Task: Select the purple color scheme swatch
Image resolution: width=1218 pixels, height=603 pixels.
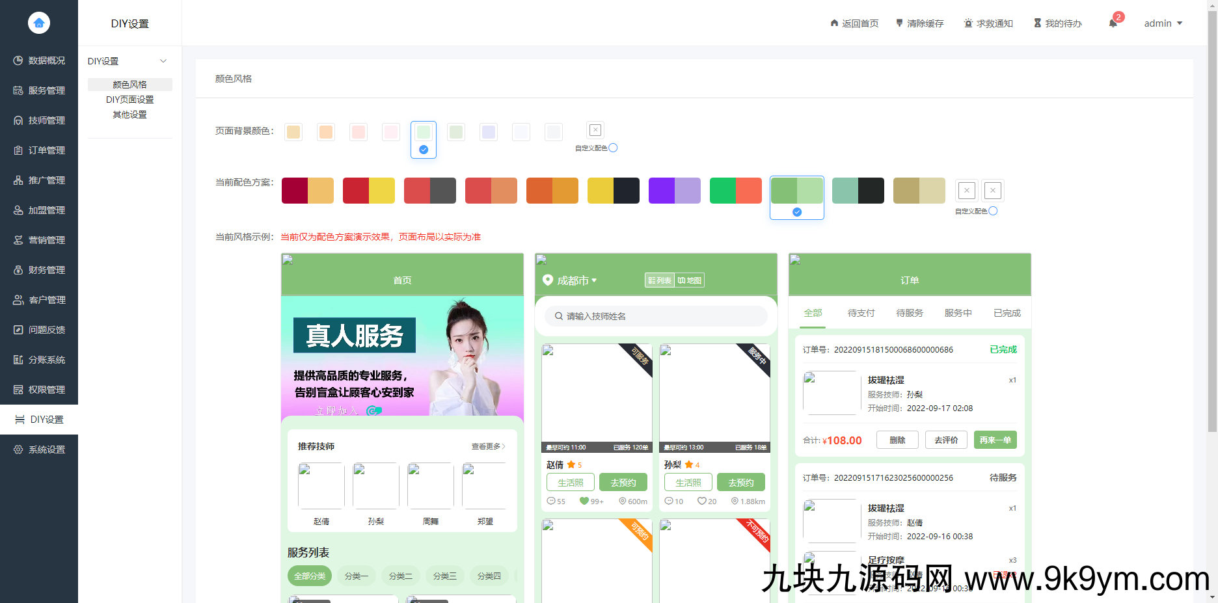Action: click(675, 190)
